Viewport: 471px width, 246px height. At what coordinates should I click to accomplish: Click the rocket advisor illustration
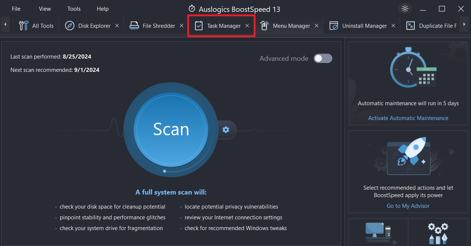[408, 156]
